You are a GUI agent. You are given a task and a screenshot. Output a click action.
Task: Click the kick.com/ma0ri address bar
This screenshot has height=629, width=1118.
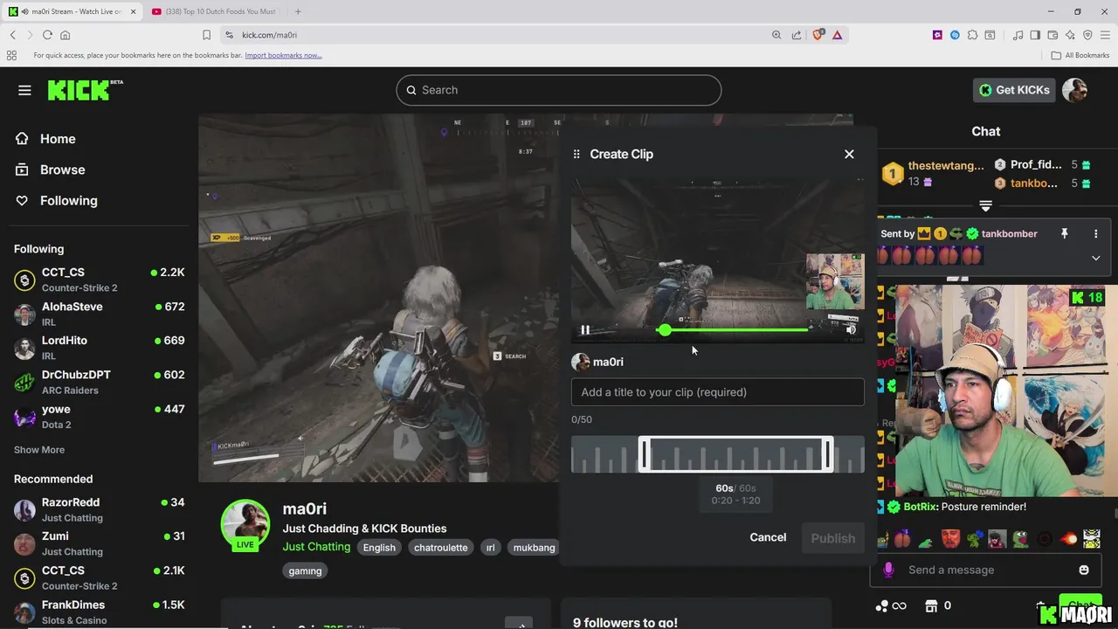tap(498, 35)
